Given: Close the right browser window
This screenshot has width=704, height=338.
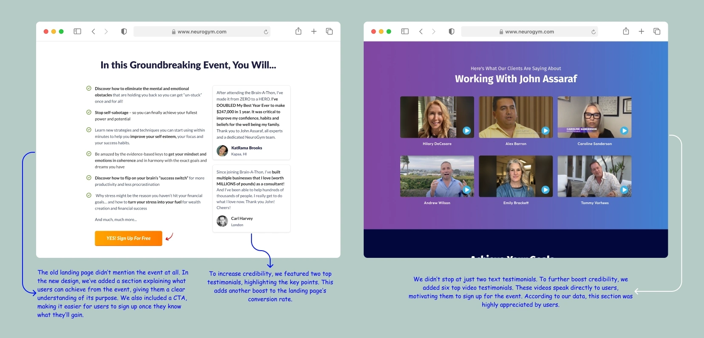Looking at the screenshot, I should click(373, 31).
